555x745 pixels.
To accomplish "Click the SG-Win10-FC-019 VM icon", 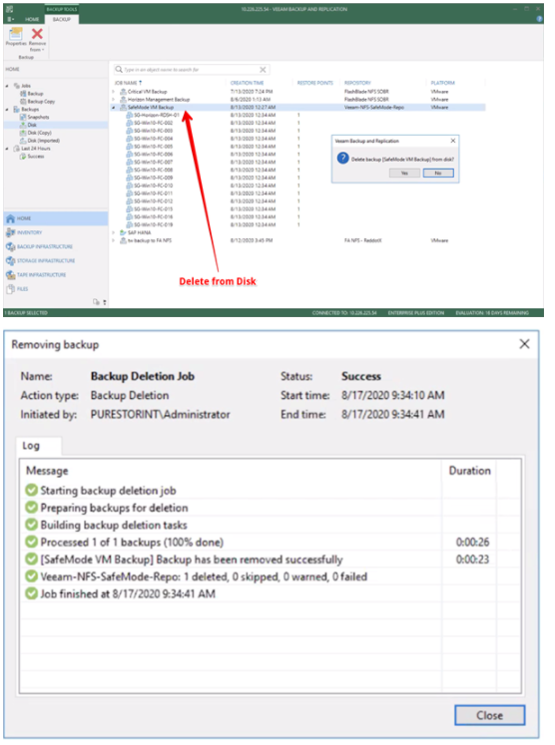I will pos(130,224).
